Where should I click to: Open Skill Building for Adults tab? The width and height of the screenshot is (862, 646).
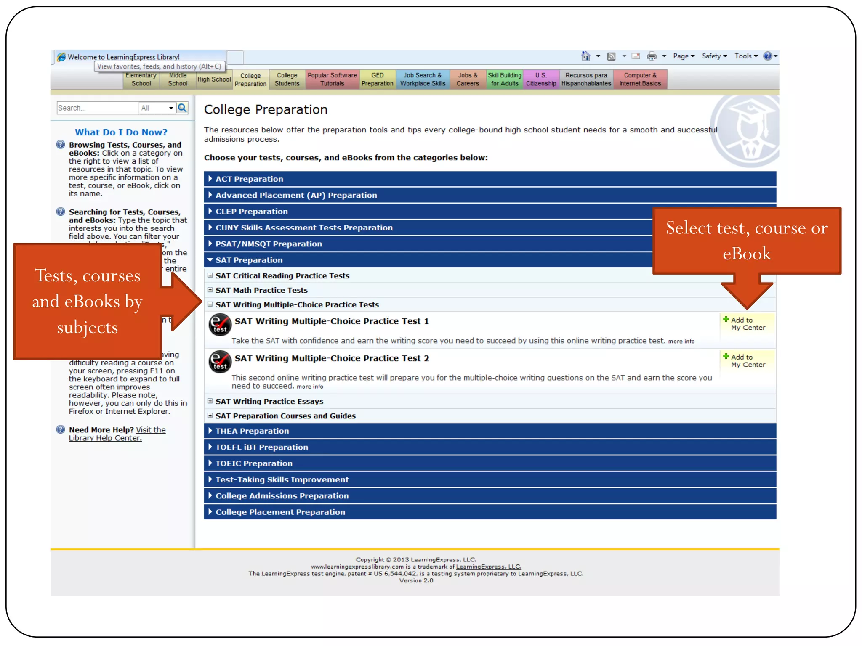pos(504,79)
